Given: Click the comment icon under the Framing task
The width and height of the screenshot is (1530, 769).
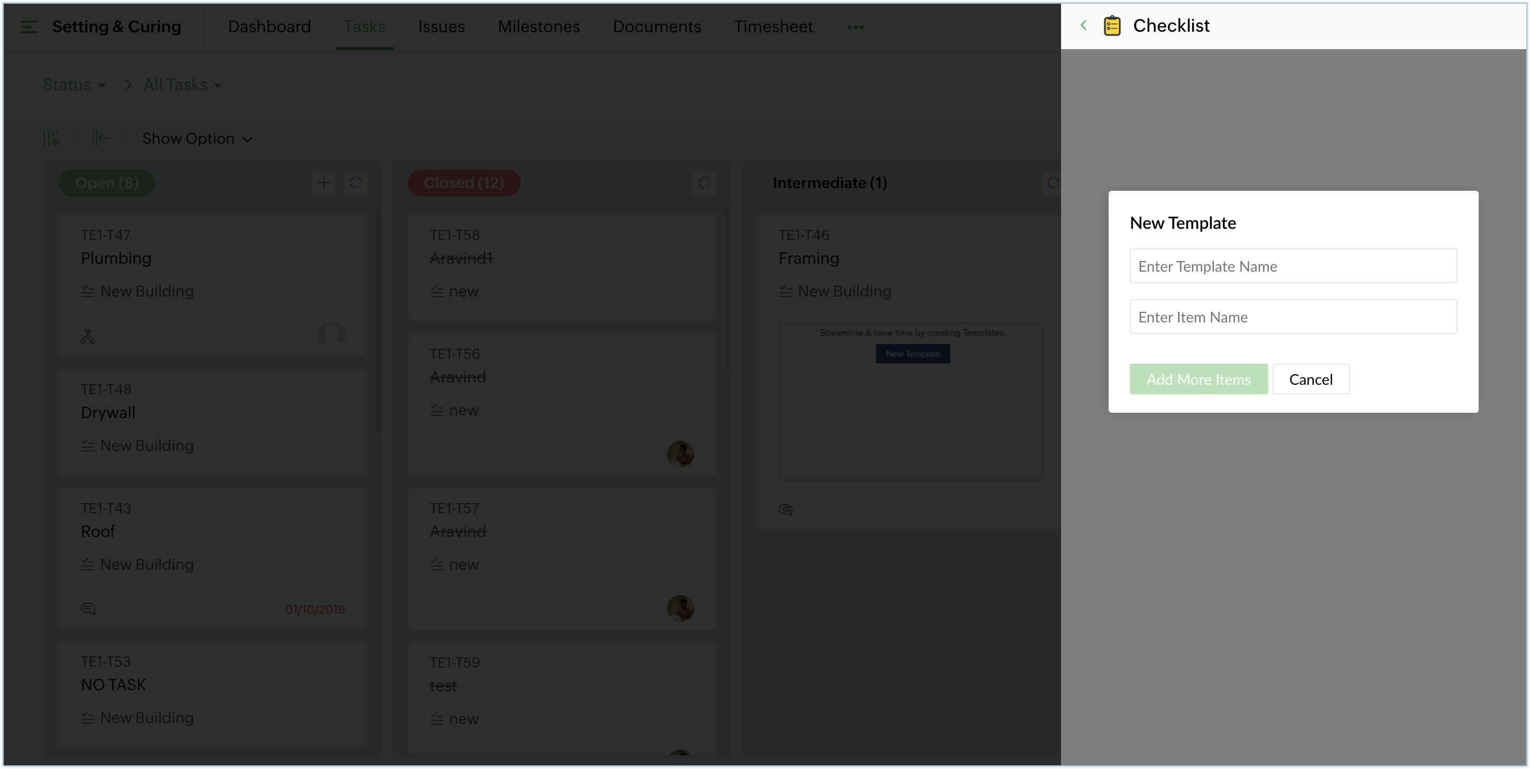Looking at the screenshot, I should pyautogui.click(x=785, y=509).
